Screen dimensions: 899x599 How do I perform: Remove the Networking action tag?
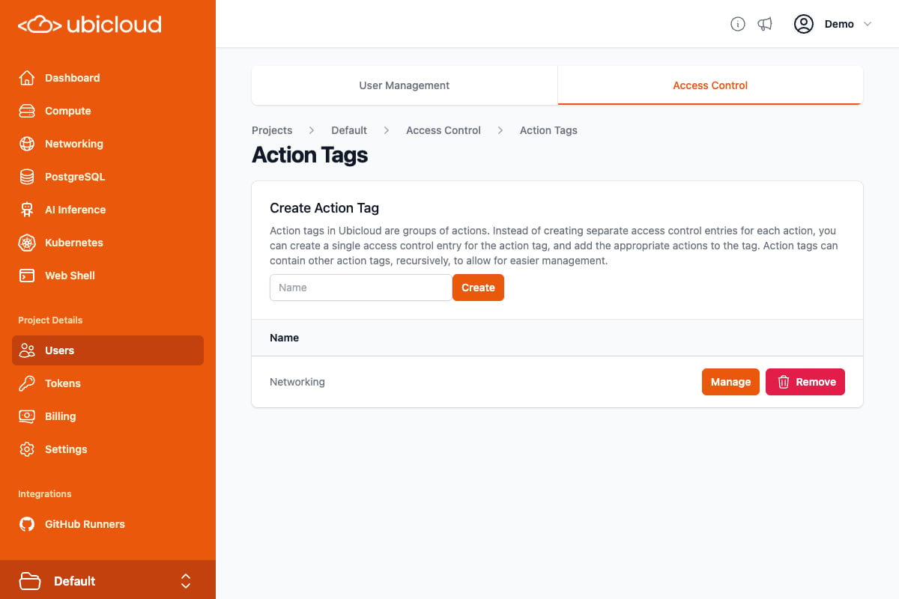click(805, 382)
